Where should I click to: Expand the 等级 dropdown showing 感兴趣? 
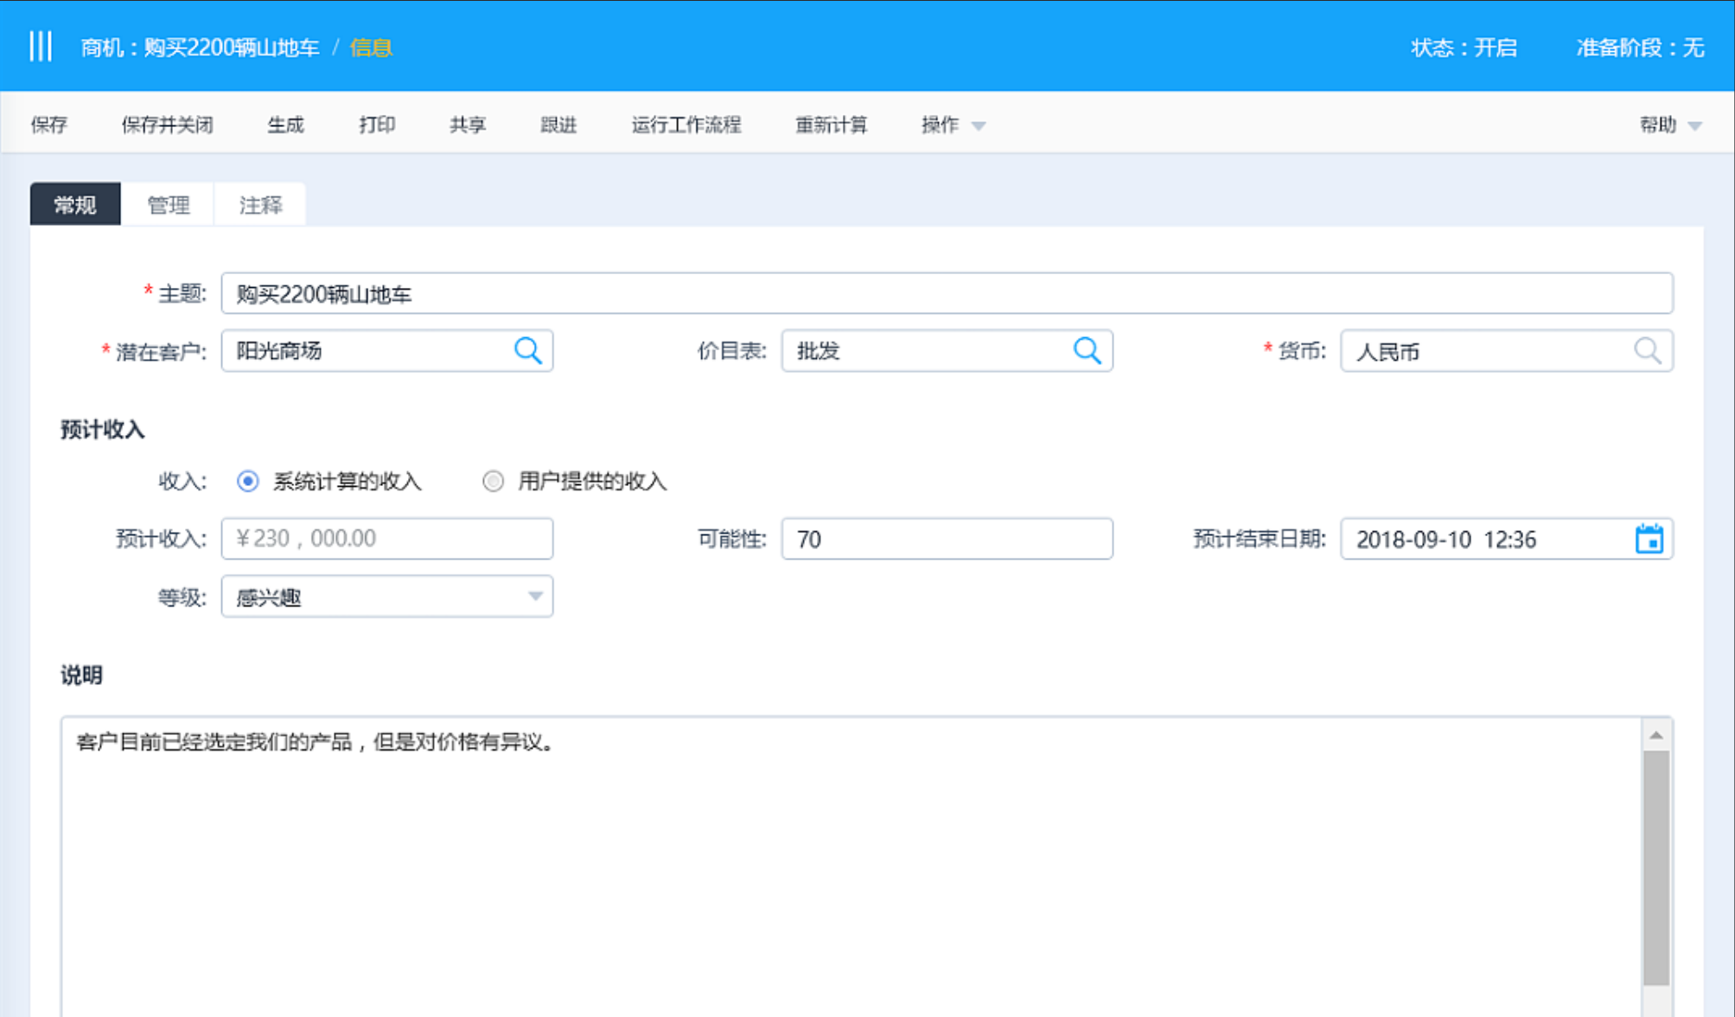pyautogui.click(x=387, y=597)
